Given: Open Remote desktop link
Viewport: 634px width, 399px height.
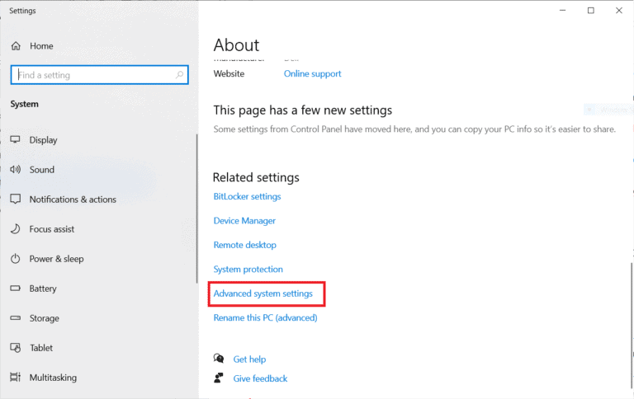Looking at the screenshot, I should (245, 245).
